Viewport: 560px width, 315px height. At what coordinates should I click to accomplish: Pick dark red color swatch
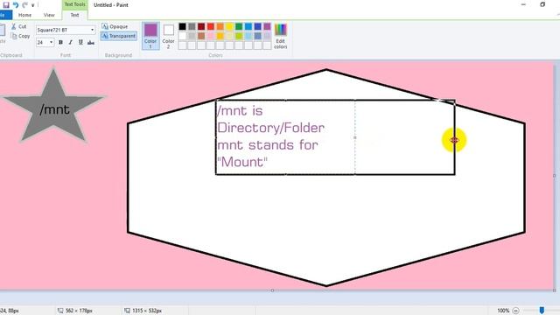[201, 26]
